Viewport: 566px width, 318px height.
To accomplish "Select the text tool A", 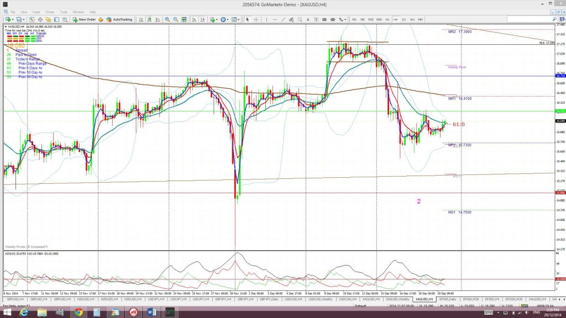I will (x=308, y=19).
